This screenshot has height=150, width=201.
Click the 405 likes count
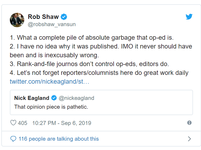(22, 123)
